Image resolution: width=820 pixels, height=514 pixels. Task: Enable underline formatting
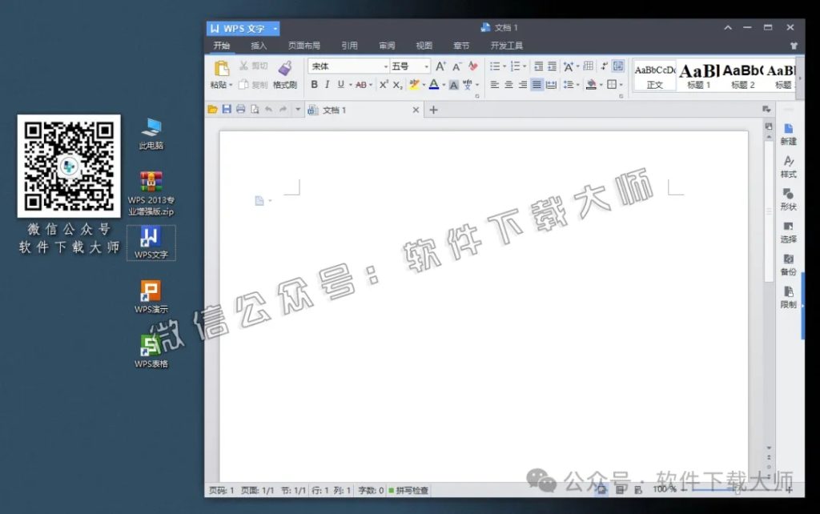point(340,84)
